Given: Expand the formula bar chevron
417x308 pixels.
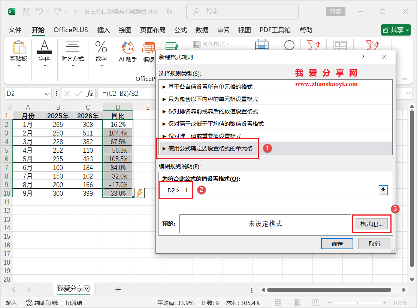Looking at the screenshot, I should [x=408, y=93].
